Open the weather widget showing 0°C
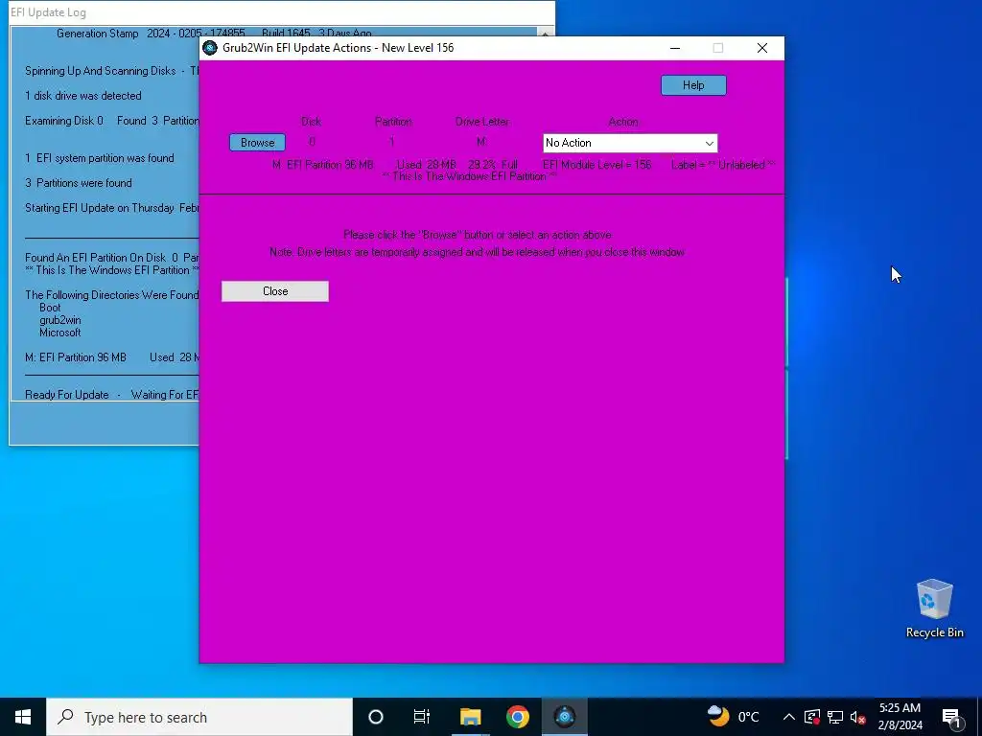The width and height of the screenshot is (982, 736). pyautogui.click(x=733, y=717)
